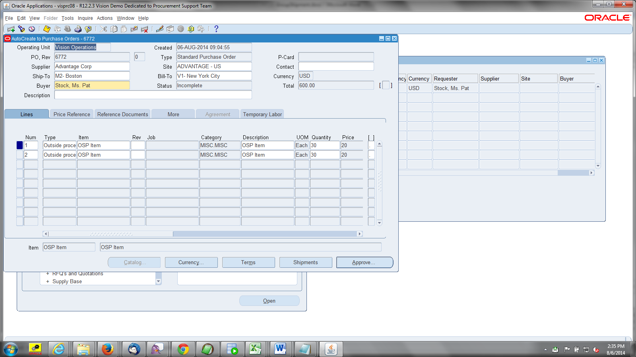Click the Print toolbar icon
Viewport: 636px width, 357px height.
pos(78,29)
